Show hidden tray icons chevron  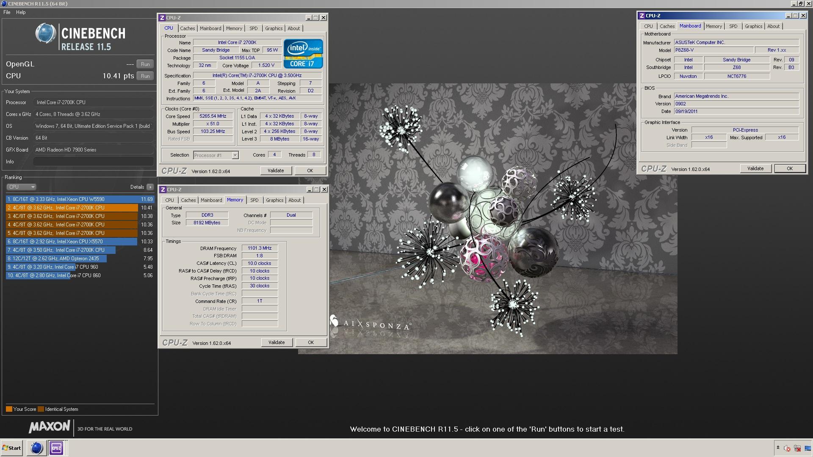tap(778, 448)
